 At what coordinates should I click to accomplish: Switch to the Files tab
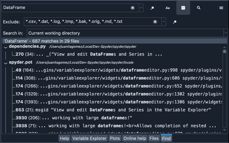pos(154,138)
